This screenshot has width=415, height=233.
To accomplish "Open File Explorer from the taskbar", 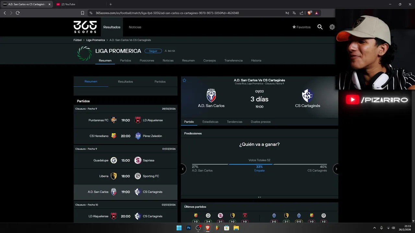I will (236, 228).
